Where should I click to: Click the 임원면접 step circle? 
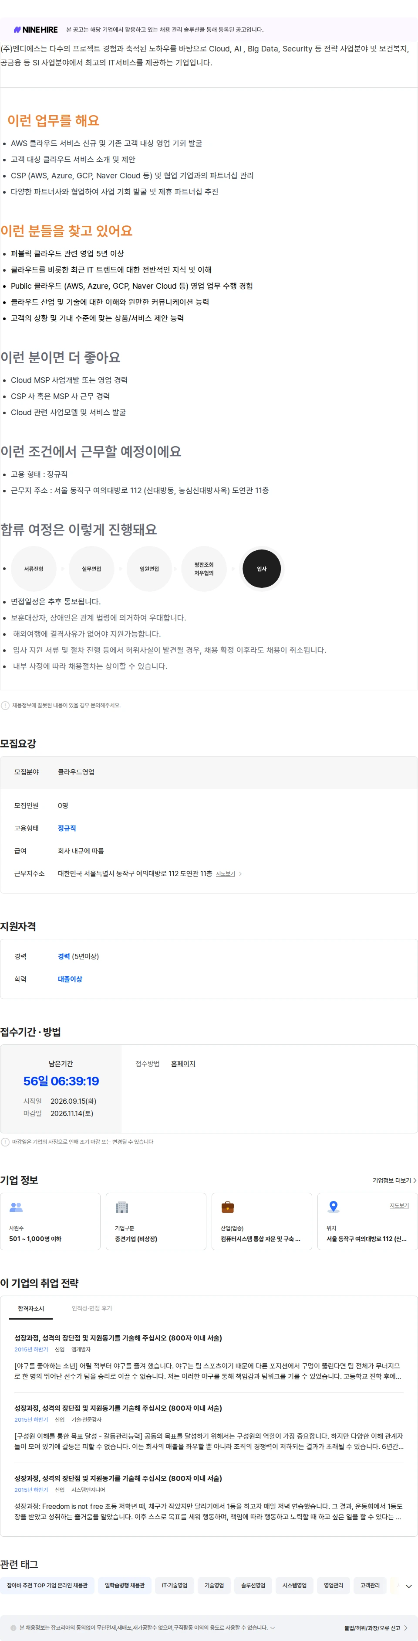[x=149, y=568]
